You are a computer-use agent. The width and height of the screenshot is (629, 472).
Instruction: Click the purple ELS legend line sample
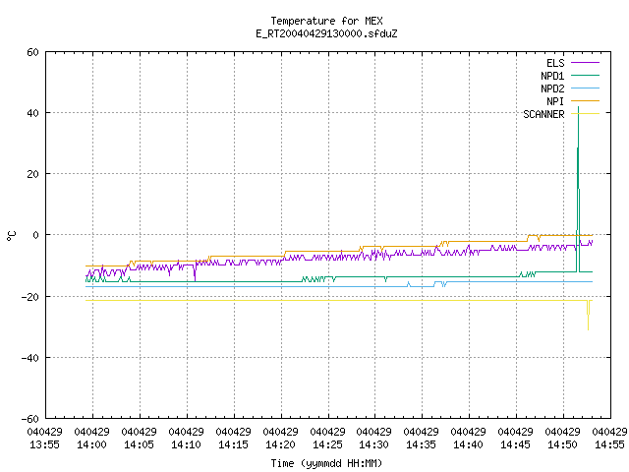(x=585, y=63)
